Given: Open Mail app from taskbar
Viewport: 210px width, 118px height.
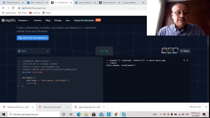Looking at the screenshot, I should tap(101, 114).
